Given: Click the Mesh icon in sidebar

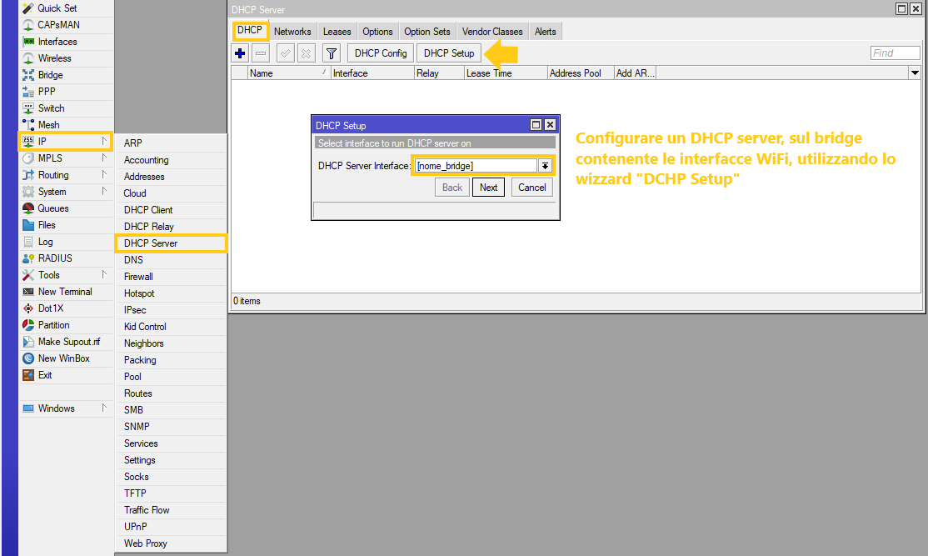Looking at the screenshot, I should (x=27, y=125).
